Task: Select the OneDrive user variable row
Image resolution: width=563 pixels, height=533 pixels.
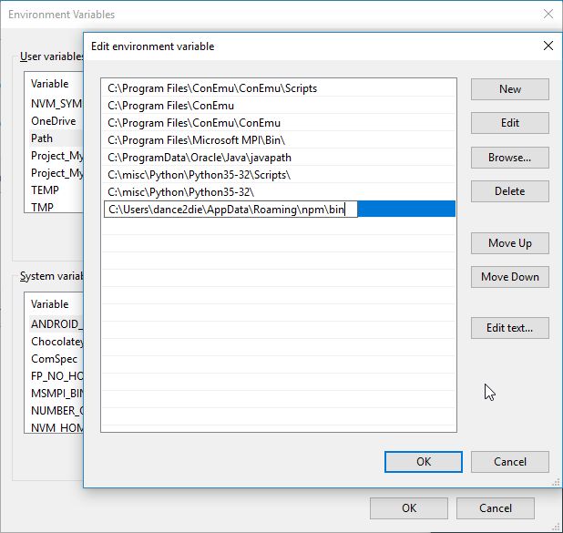Action: [53, 121]
